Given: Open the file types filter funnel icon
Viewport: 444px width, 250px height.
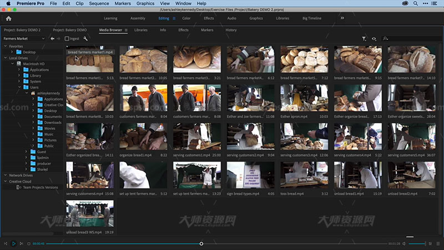Looking at the screenshot, I should 364,38.
